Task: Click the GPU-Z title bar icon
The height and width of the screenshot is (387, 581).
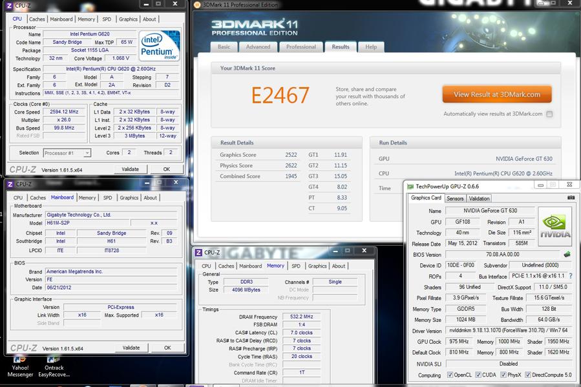Action: coord(410,186)
